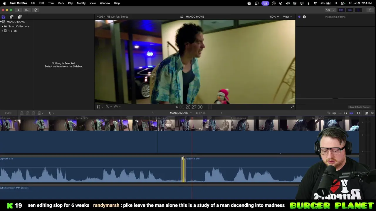The image size is (376, 211).
Task: Show Transitions browser icon
Action: [x=372, y=113]
